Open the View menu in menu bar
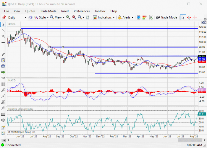This screenshot has width=207, height=148. (17, 11)
